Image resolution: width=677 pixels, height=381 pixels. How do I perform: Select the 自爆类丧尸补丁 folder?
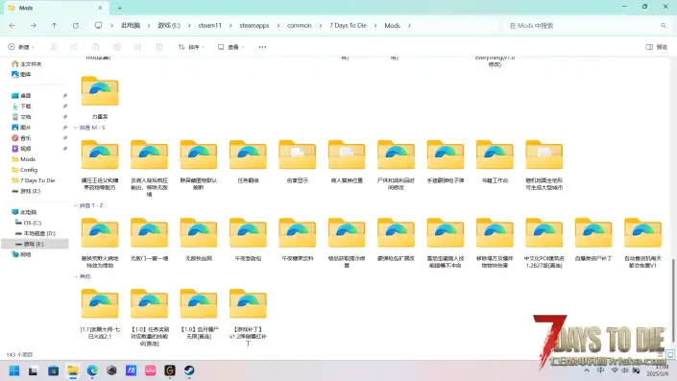(593, 240)
